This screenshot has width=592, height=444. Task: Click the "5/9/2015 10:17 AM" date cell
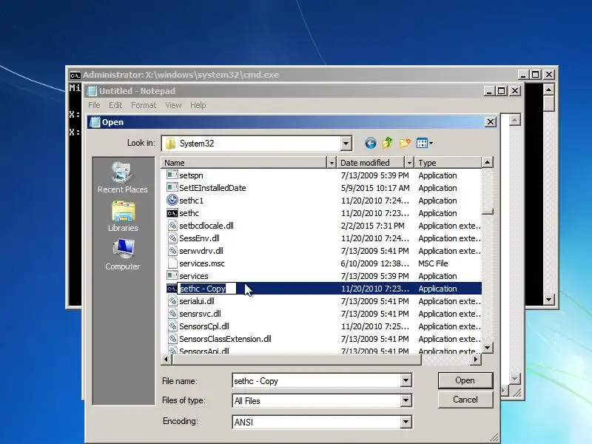[375, 188]
